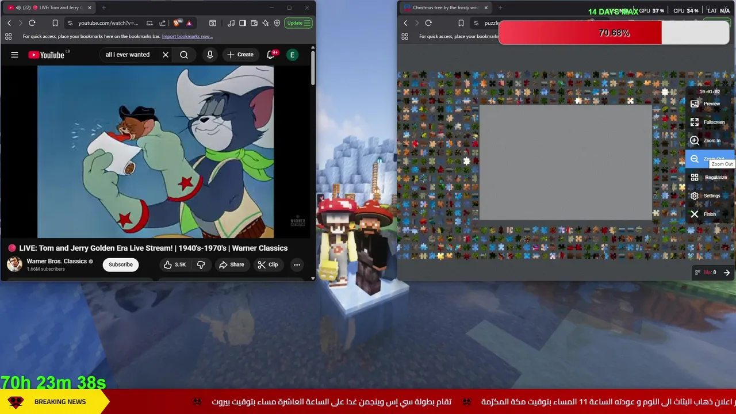The height and width of the screenshot is (414, 736).
Task: Follow the Import bookmarks now link
Action: 187,36
